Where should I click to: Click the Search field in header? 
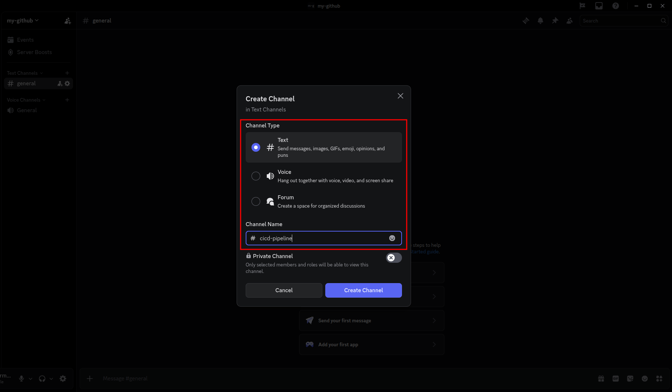(624, 21)
